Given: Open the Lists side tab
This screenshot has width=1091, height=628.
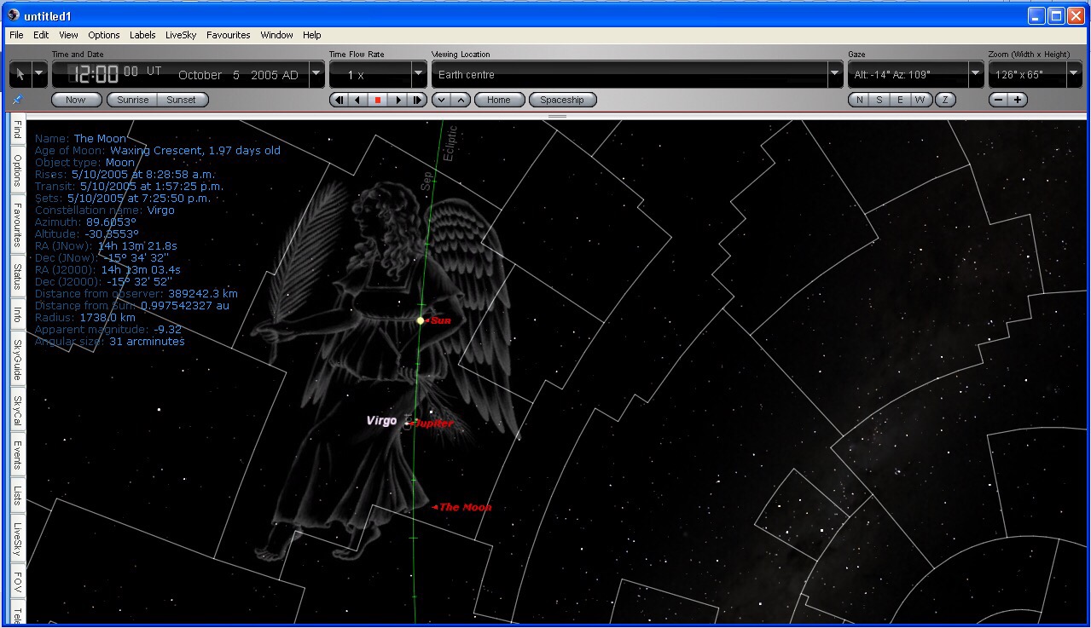Looking at the screenshot, I should tap(17, 495).
